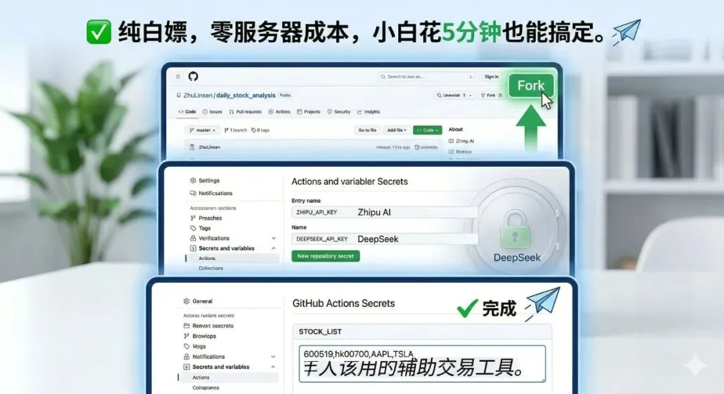Click the GitHub octocat logo
724x394 pixels.
(193, 76)
